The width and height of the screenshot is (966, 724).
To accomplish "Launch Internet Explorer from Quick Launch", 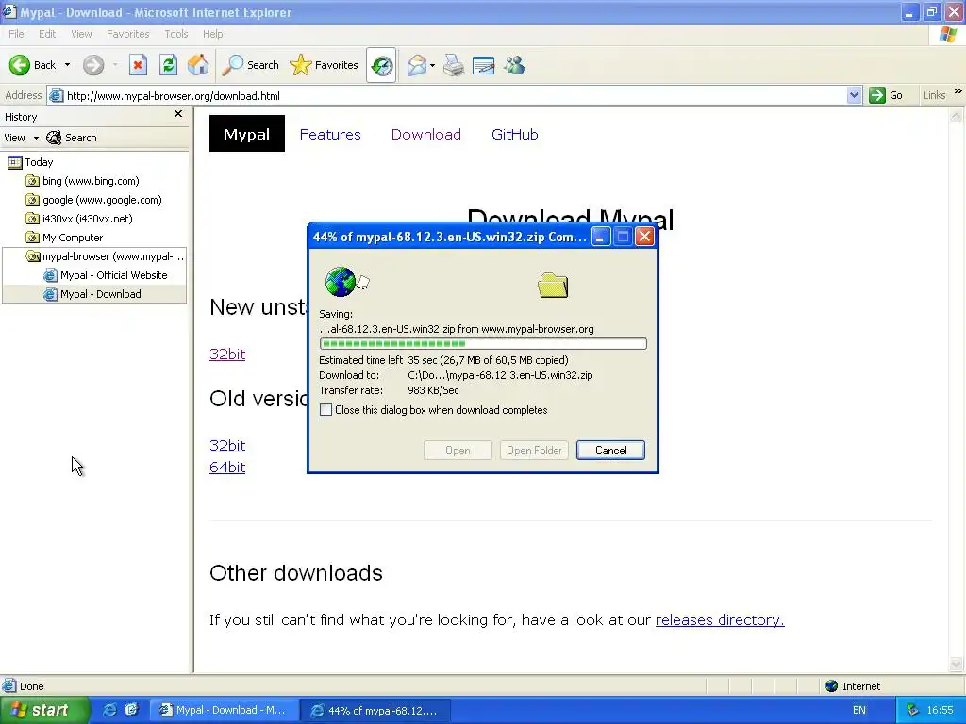I will coord(109,710).
